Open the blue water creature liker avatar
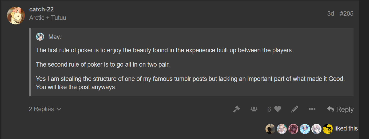The width and height of the screenshot is (369, 139). coord(305,129)
